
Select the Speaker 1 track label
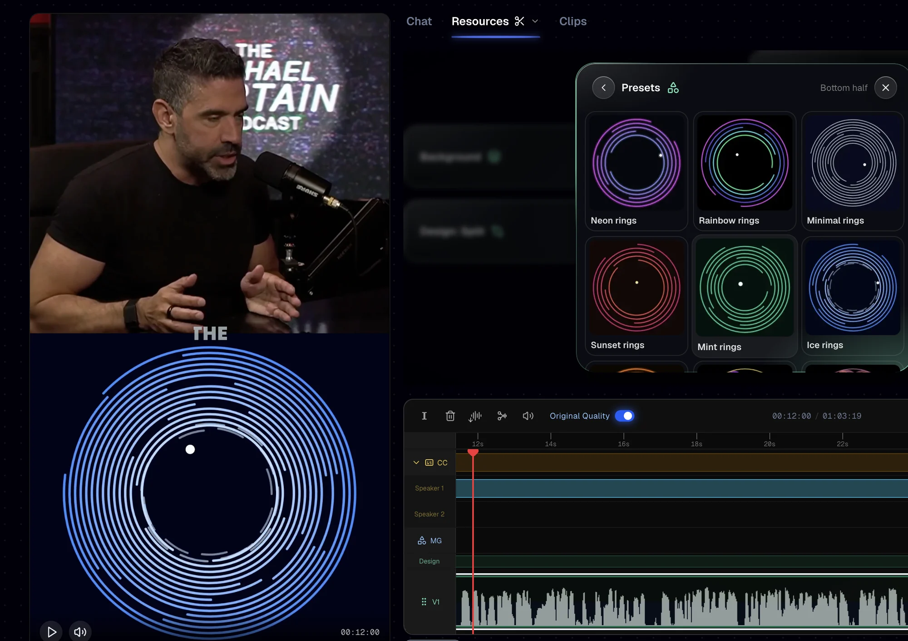tap(429, 488)
